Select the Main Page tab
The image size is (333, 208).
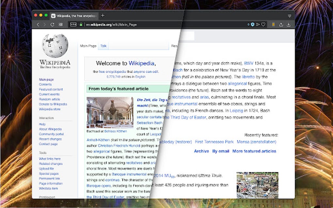[87, 46]
